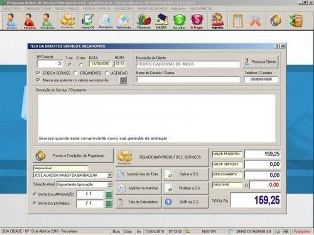This screenshot has height=235, width=314.
Task: Click the keys icon in the status bar
Action: pos(188,231)
